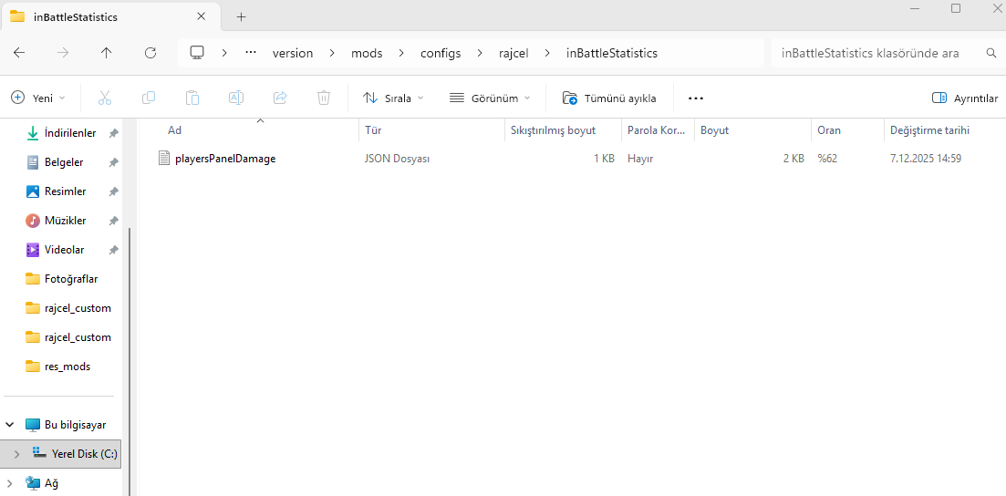Click the configs breadcrumb segment
The image size is (1006, 496).
pos(441,53)
